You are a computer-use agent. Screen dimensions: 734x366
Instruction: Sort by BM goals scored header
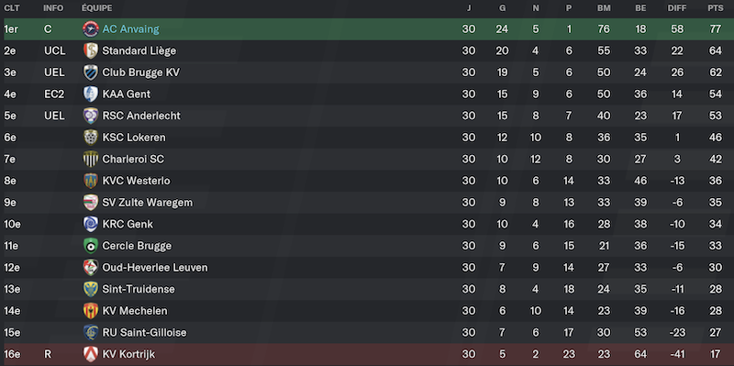coord(604,8)
